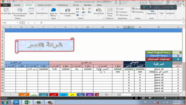Switch to Page Break Preview
186x105 pixels.
pos(150,98)
